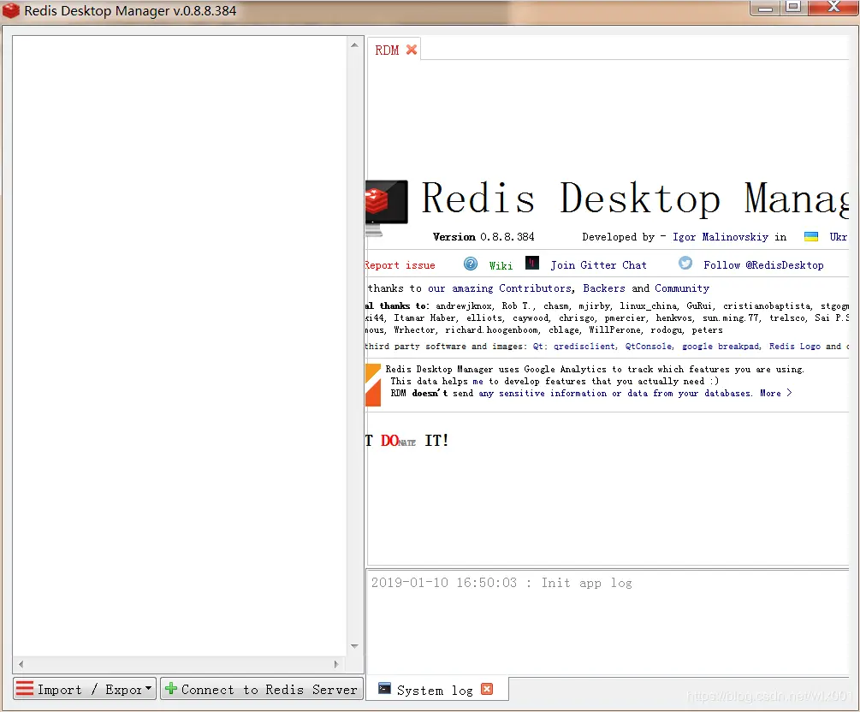Open the Wiki link
The height and width of the screenshot is (712, 860).
pyautogui.click(x=501, y=265)
